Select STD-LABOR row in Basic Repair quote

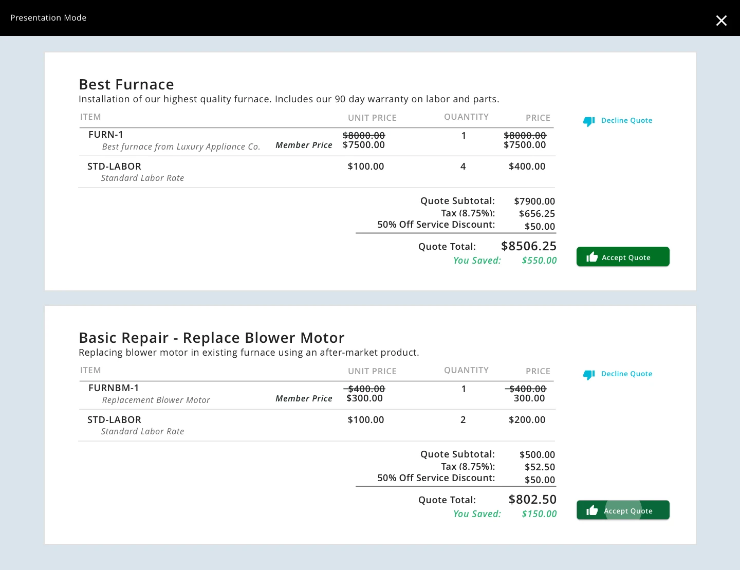(114, 420)
